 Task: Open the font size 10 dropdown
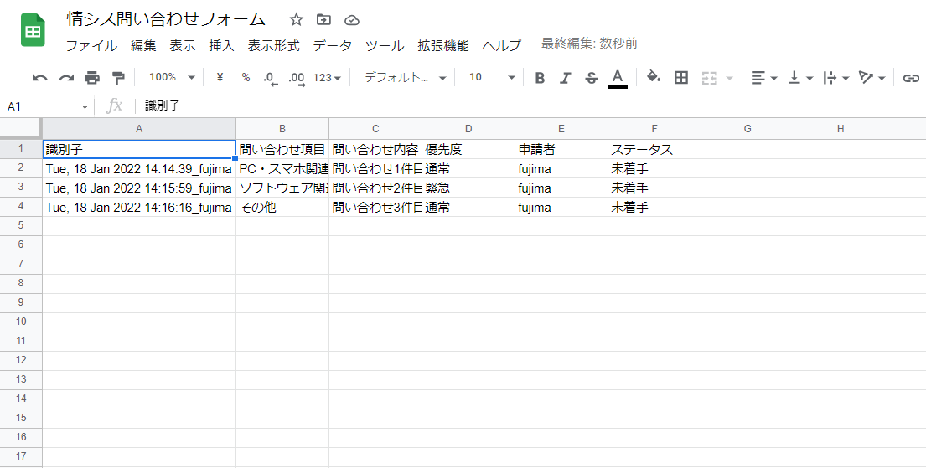click(x=491, y=77)
